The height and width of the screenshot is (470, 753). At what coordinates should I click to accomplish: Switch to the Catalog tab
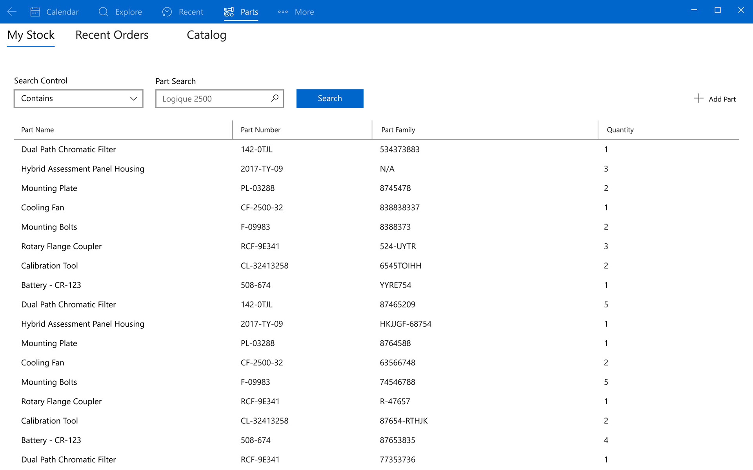[x=206, y=35]
